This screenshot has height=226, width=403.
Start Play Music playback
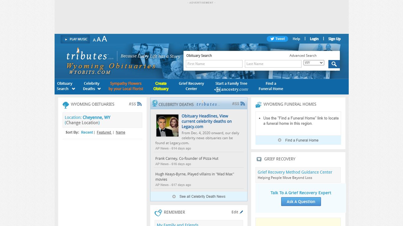coord(75,39)
